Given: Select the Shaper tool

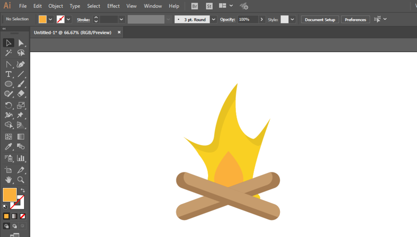Looking at the screenshot, I should tap(8, 94).
